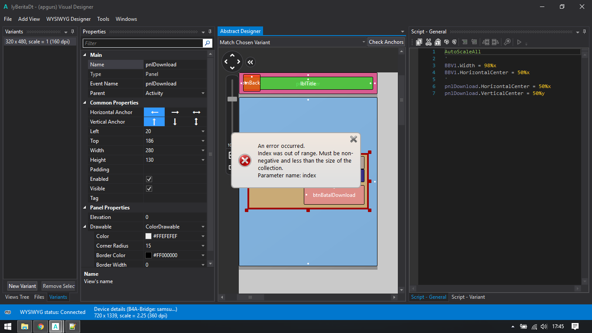Expand the Drawable type dropdown

pyautogui.click(x=203, y=227)
